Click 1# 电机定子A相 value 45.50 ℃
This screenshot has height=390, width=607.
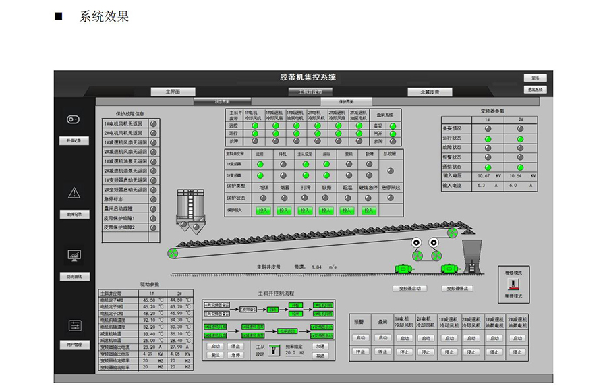153,300
